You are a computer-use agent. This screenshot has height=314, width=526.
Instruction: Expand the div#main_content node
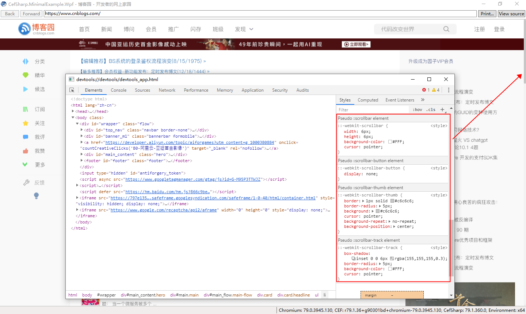click(81, 154)
